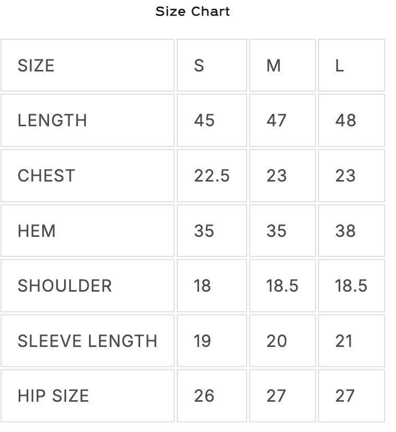Click shoulder value 18 for size S
Viewport: 396px width, 432px height.
[x=202, y=286]
